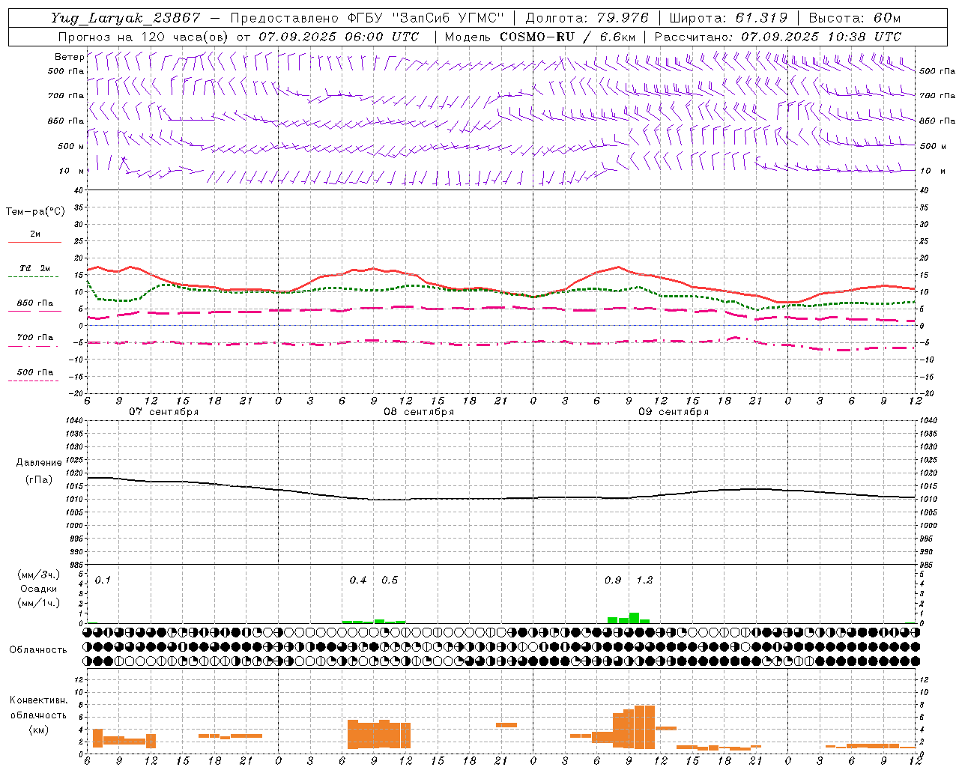Click the 1.2 precipitation value

coord(644,580)
